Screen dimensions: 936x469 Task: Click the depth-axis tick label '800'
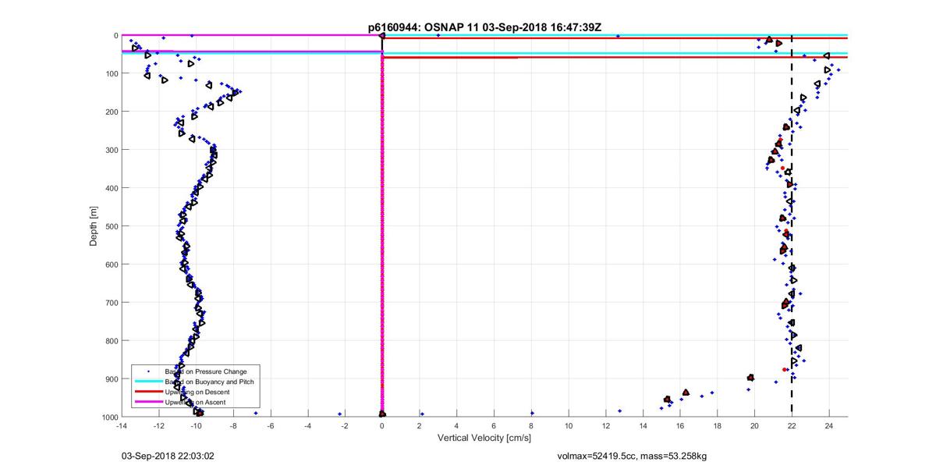click(111, 341)
